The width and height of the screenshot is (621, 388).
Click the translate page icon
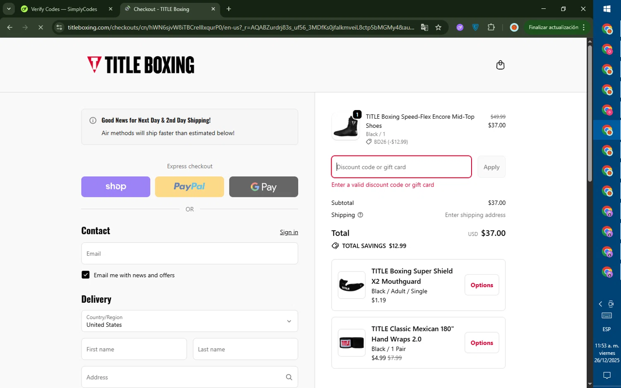coord(424,27)
